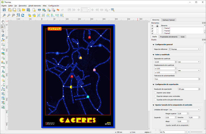Collapse Guías y cuadrícula section
206x134 pixels.
click(x=153, y=55)
